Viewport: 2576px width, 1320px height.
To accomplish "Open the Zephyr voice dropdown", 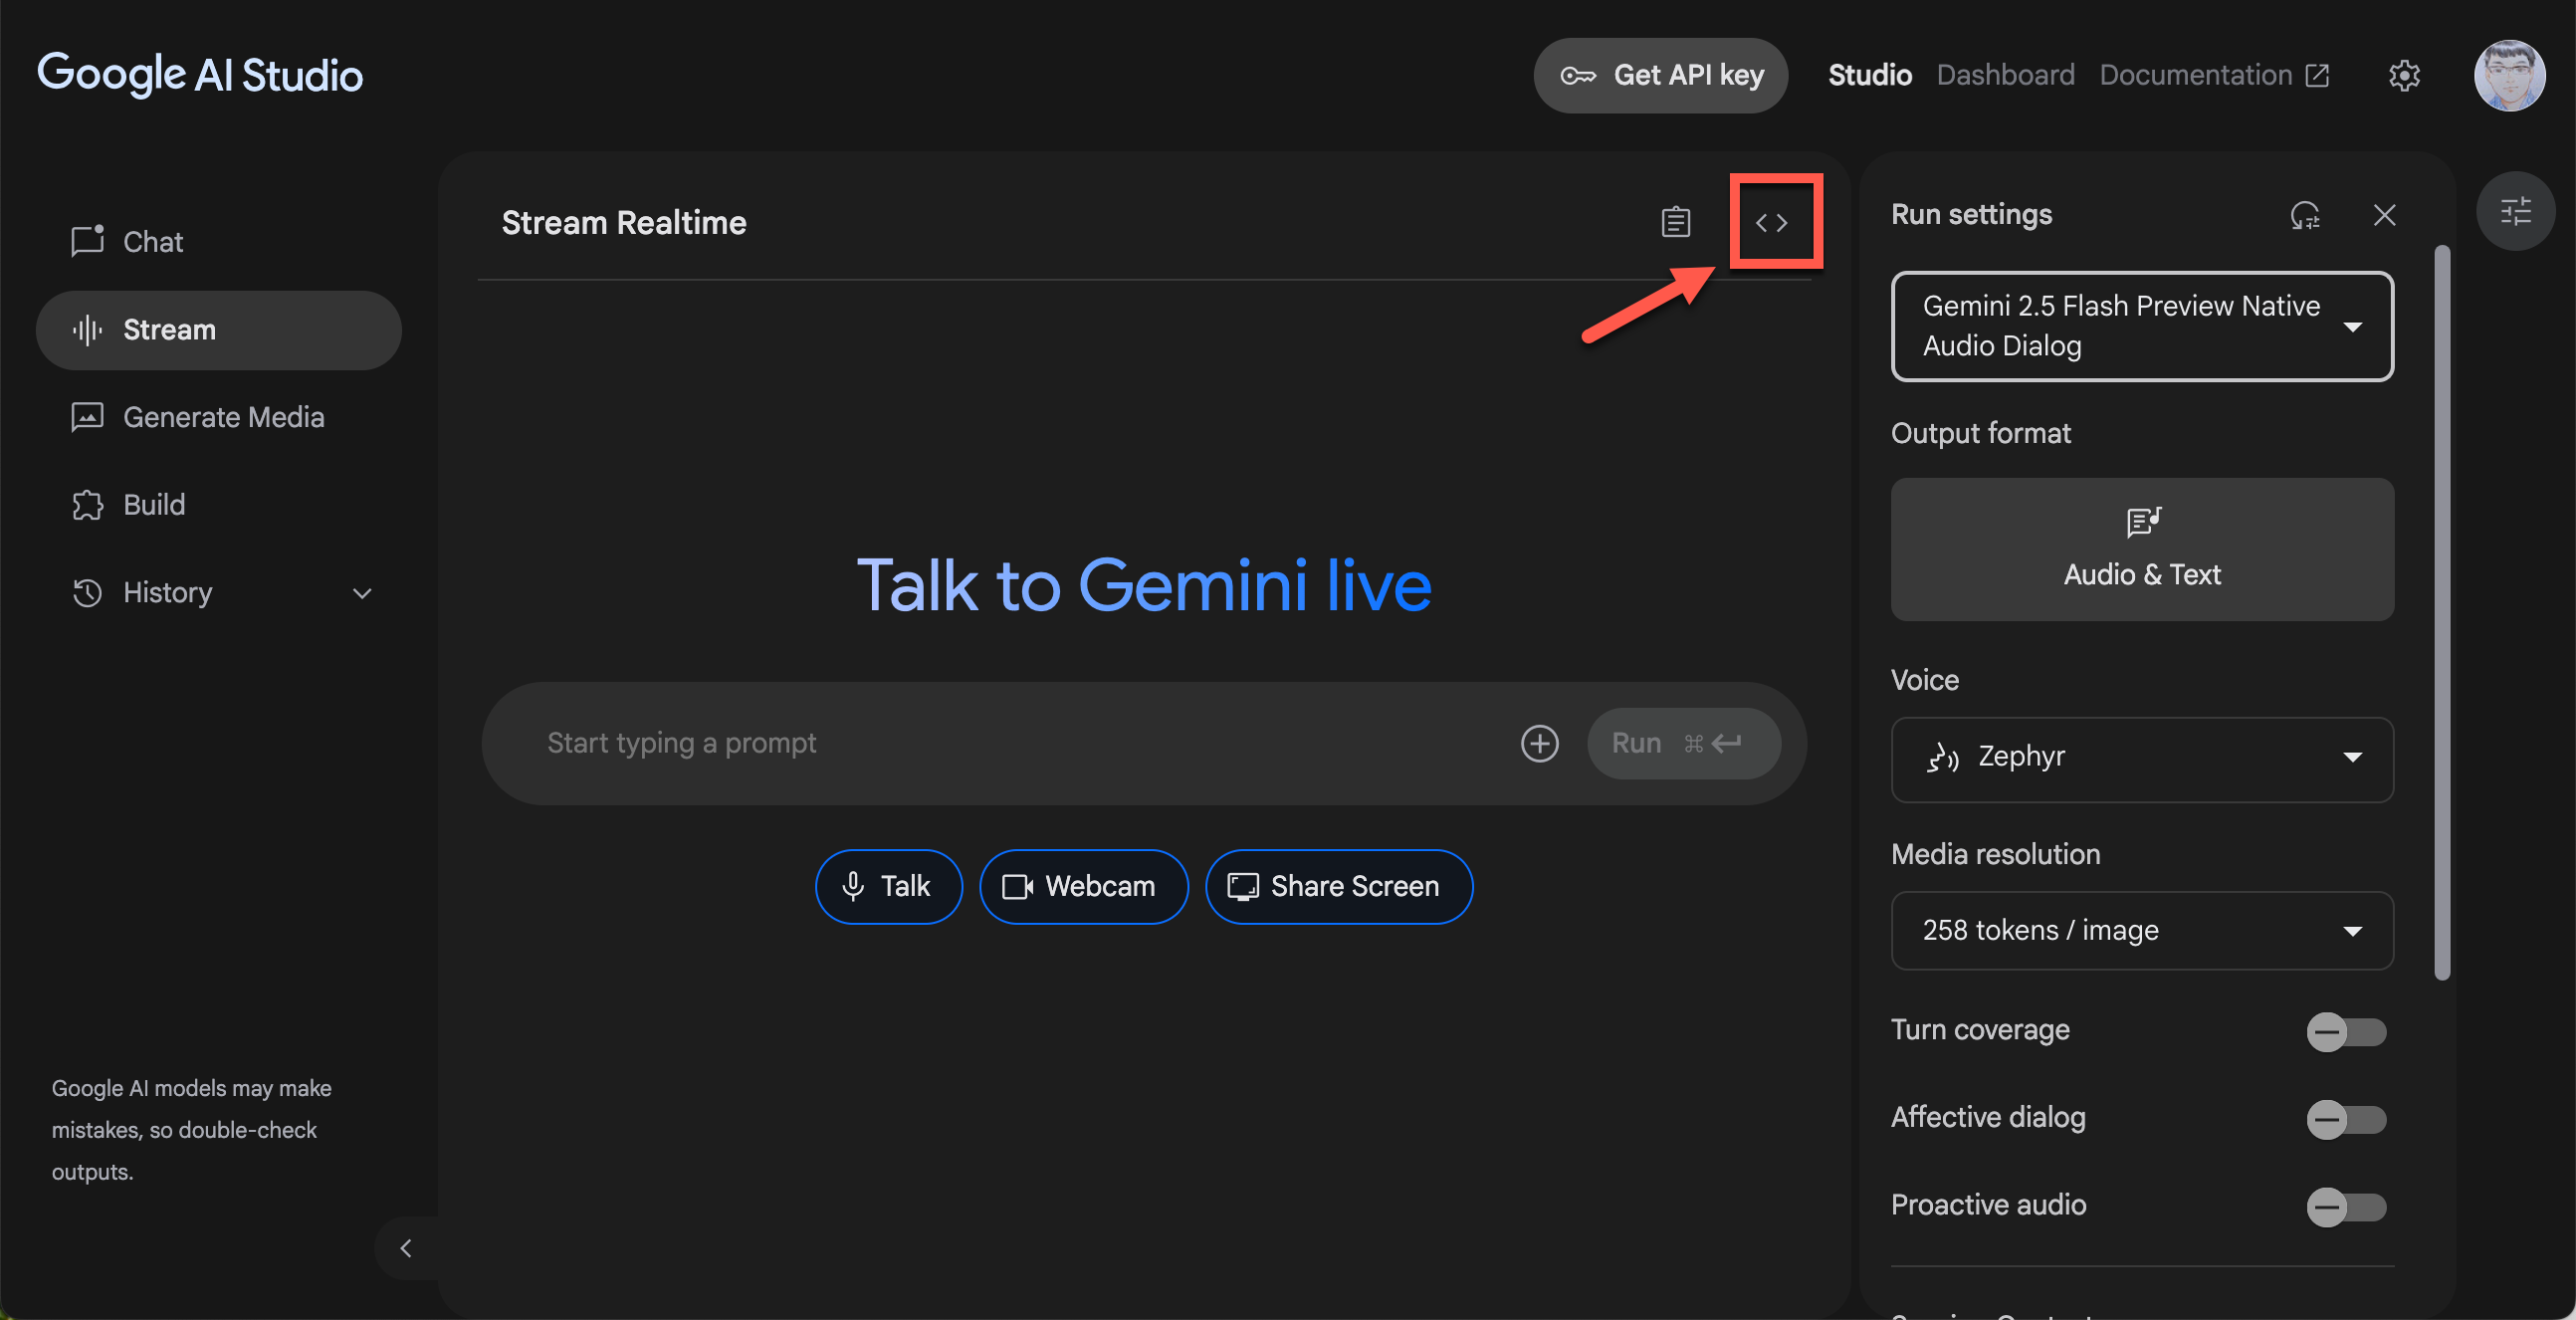I will click(x=2141, y=758).
